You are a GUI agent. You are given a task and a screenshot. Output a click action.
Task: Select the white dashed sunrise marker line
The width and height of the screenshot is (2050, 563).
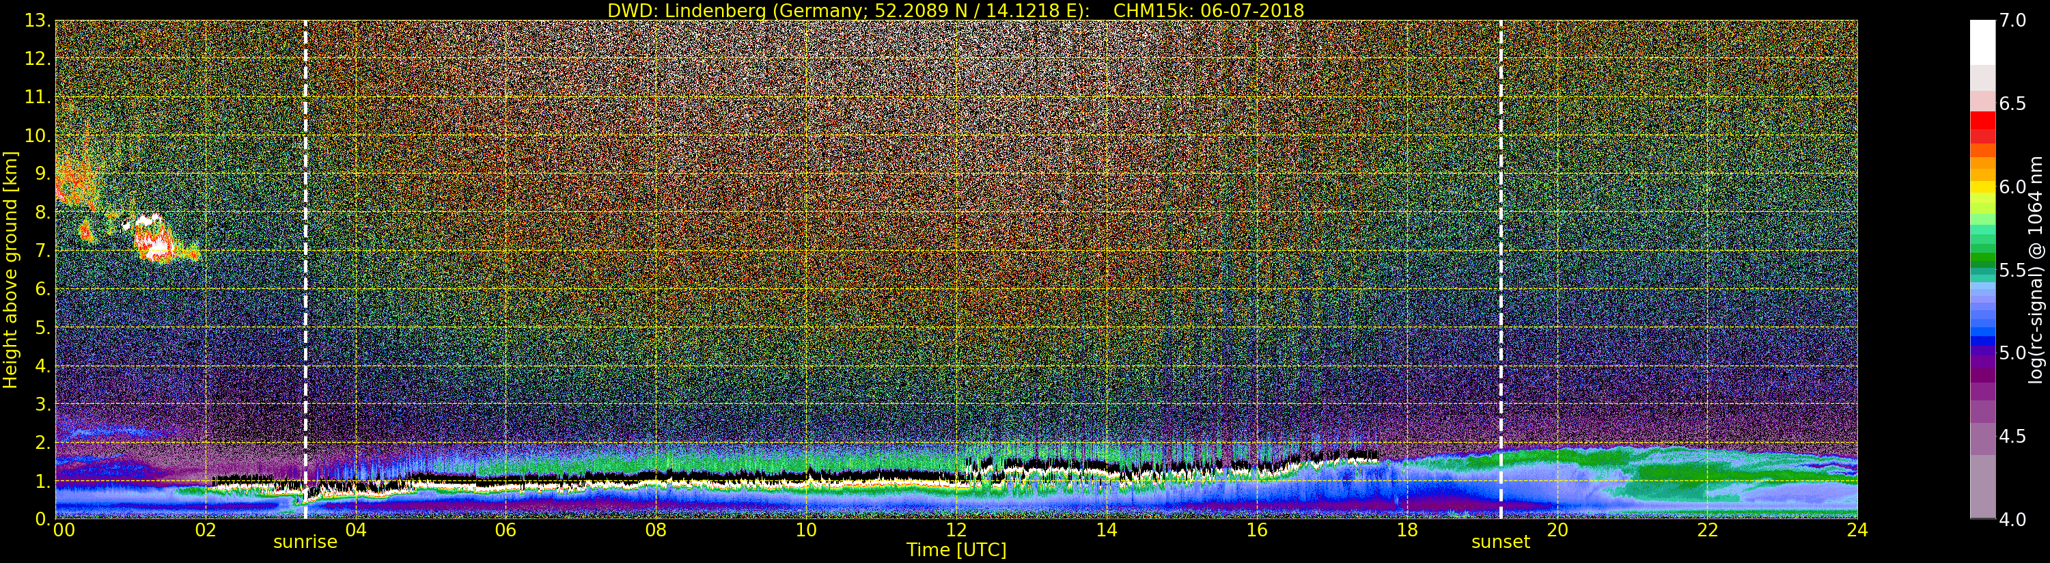(305, 269)
